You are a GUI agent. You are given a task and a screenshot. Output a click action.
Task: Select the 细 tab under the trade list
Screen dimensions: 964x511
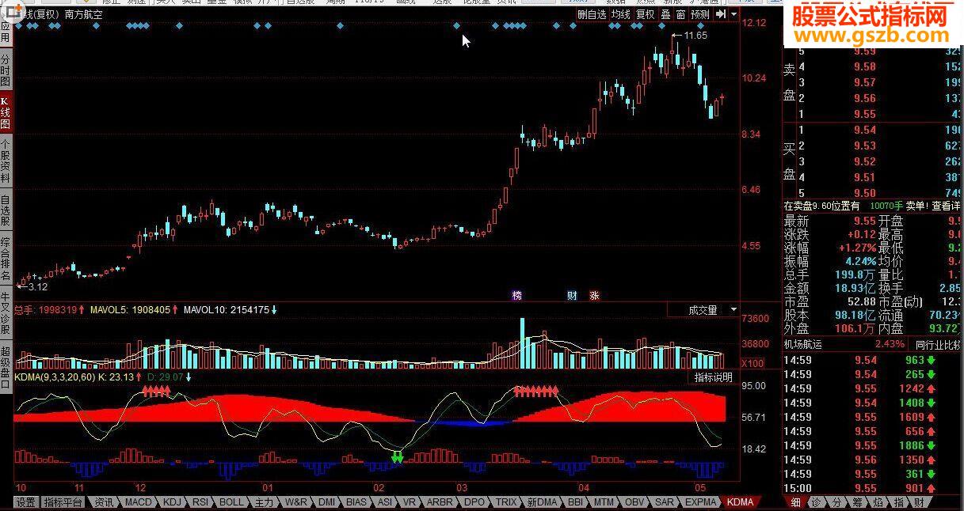coord(795,502)
